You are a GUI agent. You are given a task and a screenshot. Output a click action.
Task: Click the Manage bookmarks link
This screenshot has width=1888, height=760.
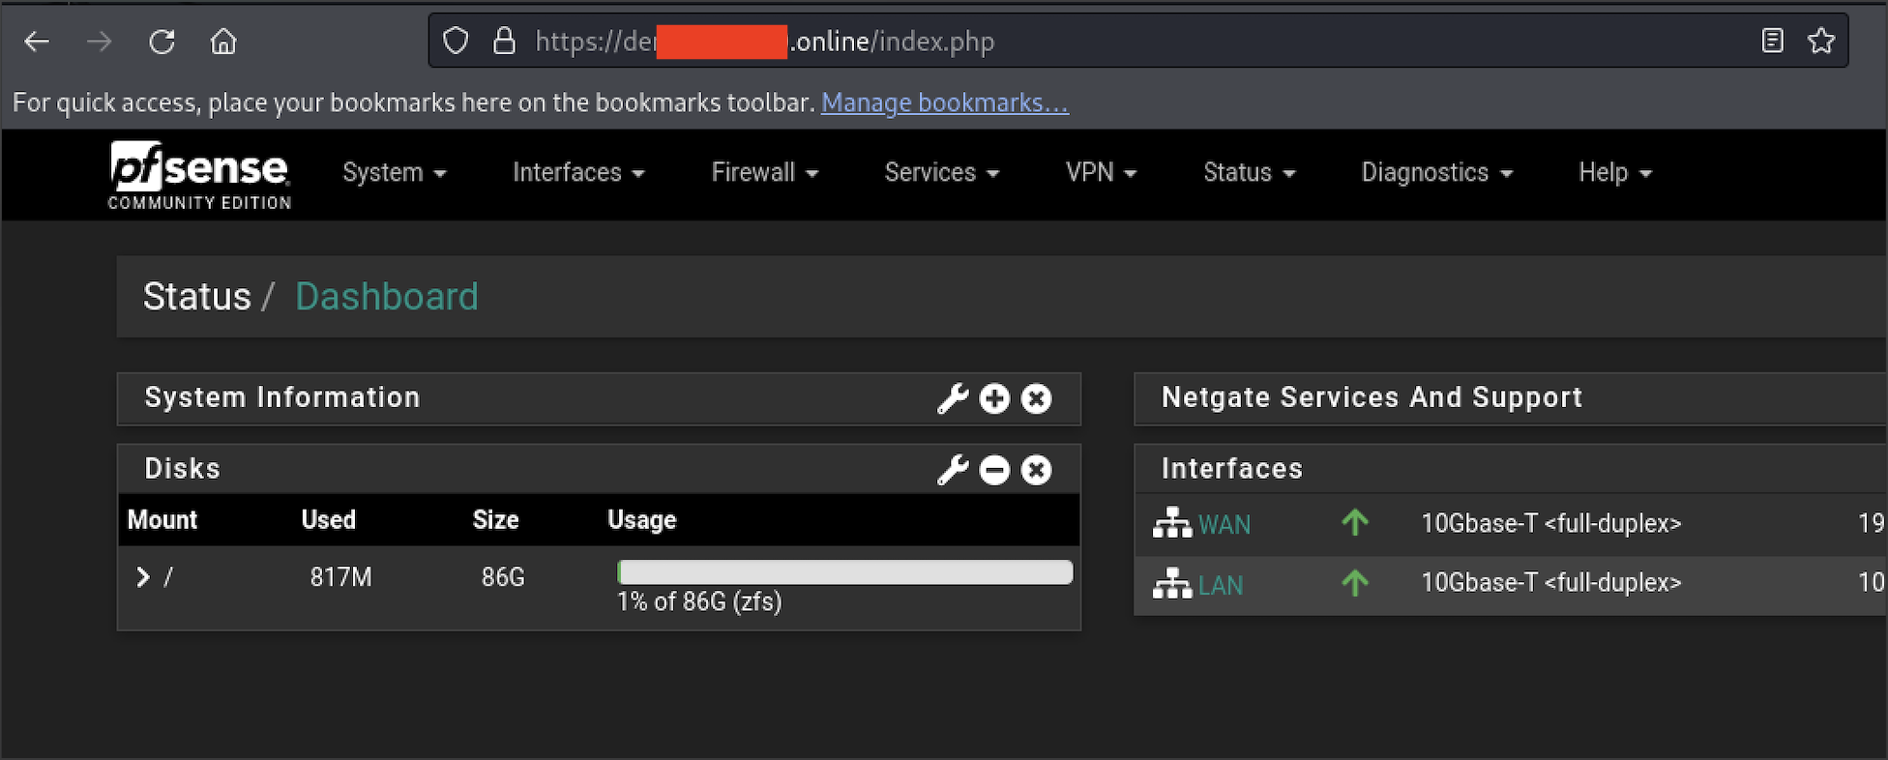(945, 102)
